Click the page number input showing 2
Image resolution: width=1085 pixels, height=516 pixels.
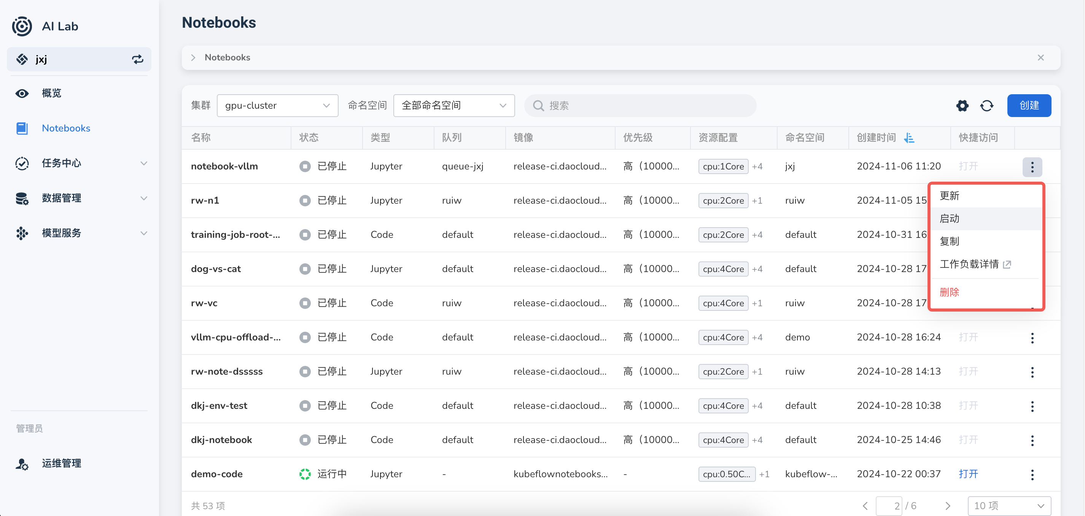coord(889,506)
